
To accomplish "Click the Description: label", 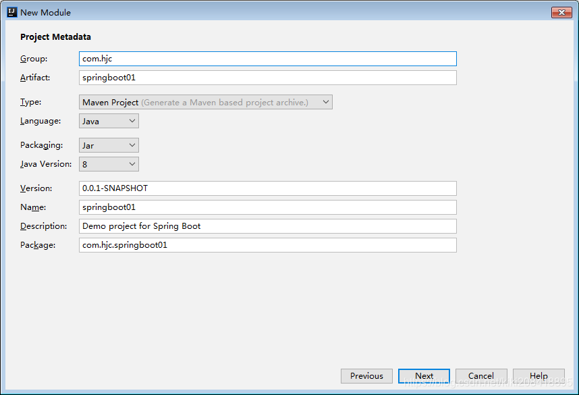I will click(44, 226).
